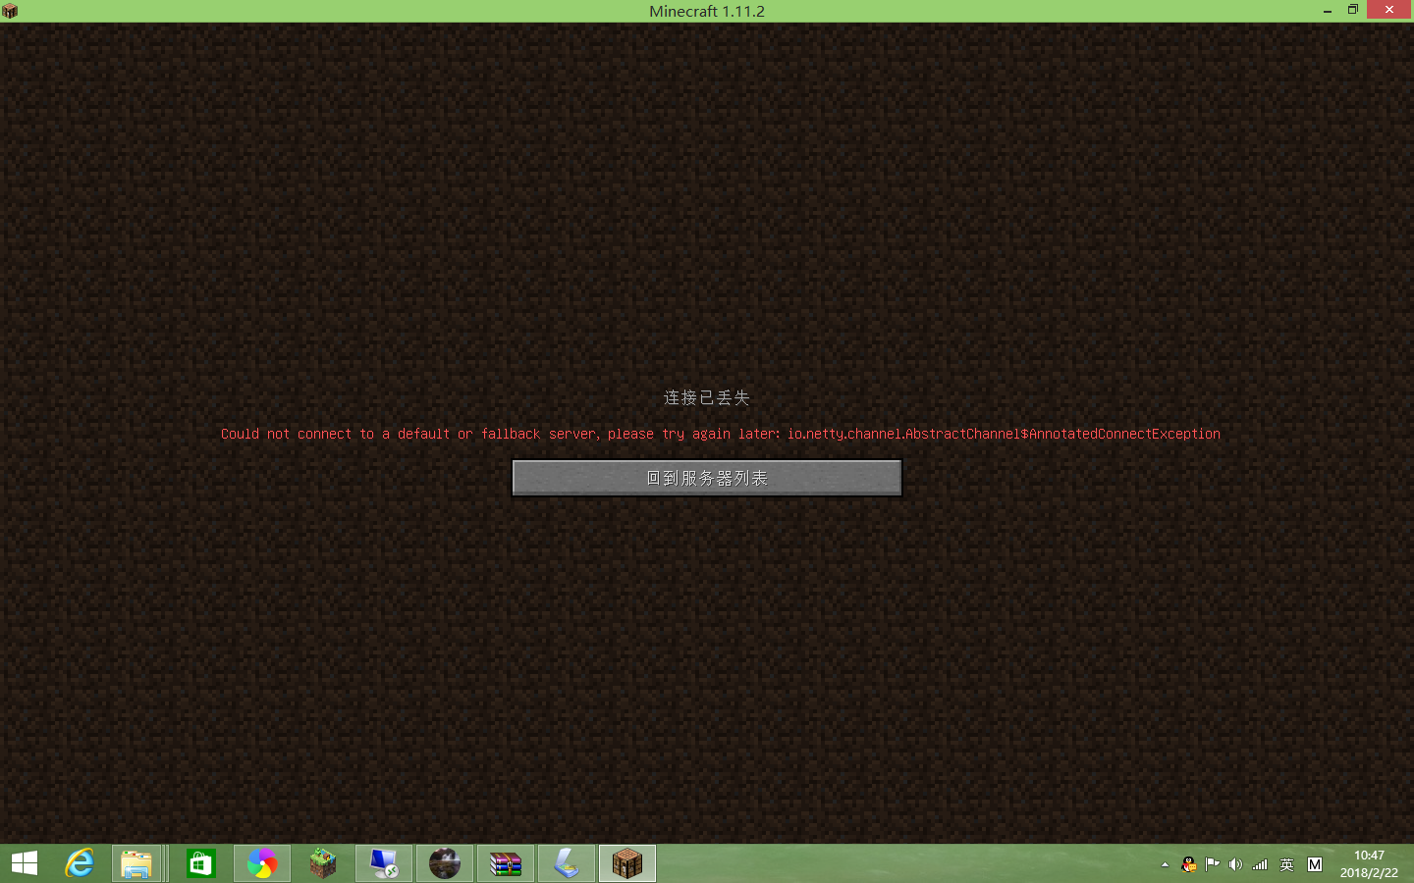Click the M input method tray icon
Viewport: 1414px width, 883px height.
point(1315,864)
